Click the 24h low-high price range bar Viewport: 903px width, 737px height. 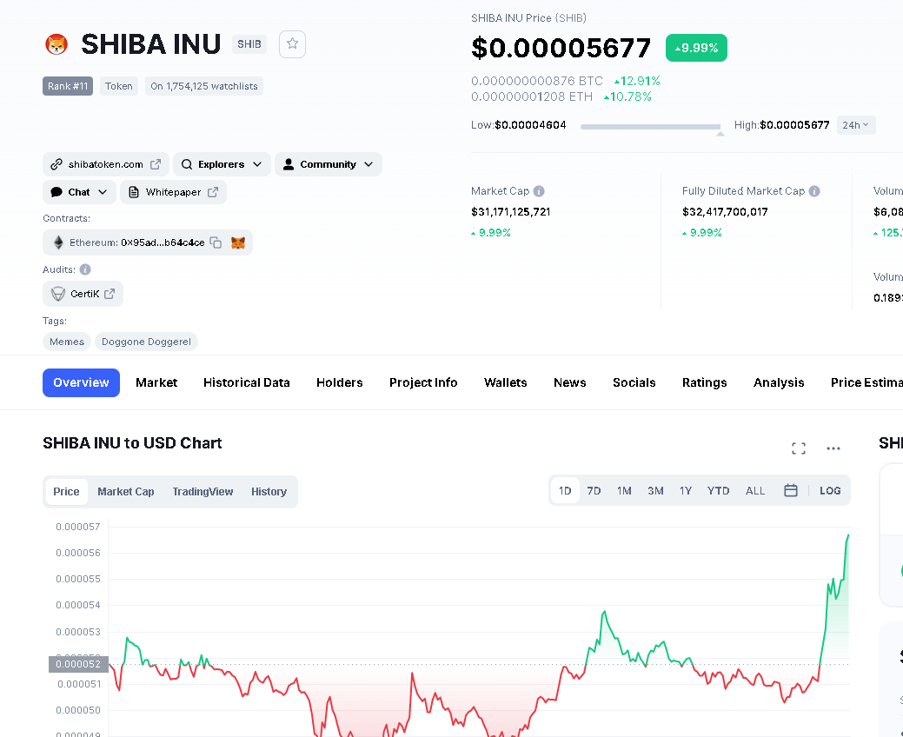pyautogui.click(x=650, y=127)
